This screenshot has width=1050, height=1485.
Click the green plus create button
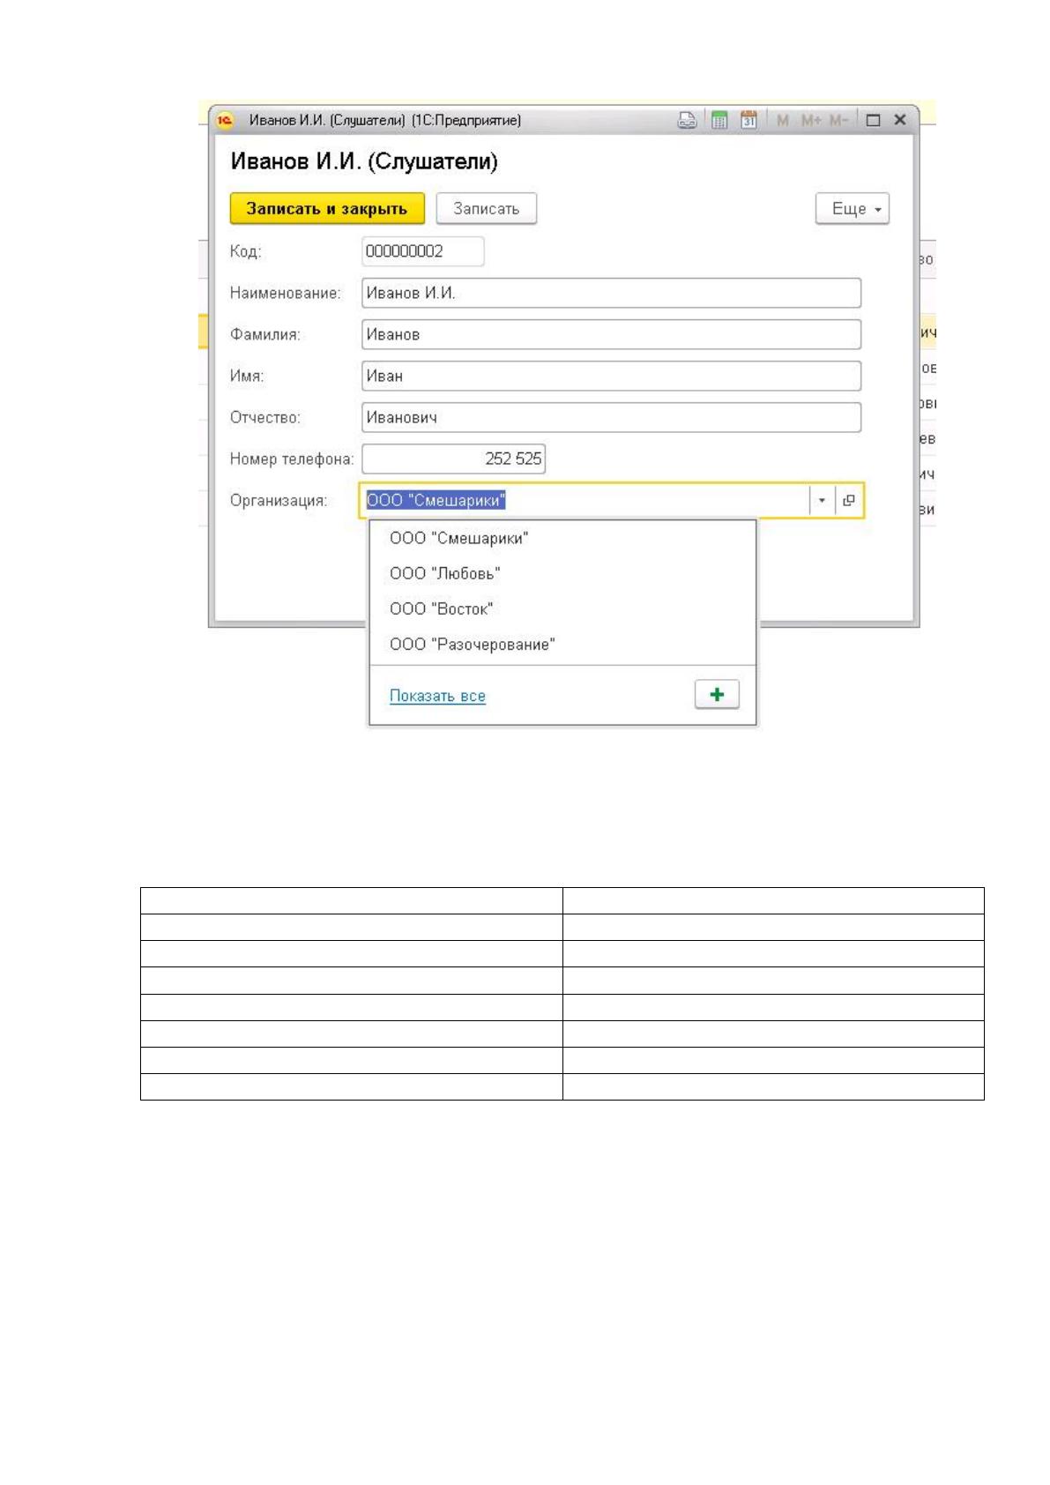pyautogui.click(x=717, y=694)
